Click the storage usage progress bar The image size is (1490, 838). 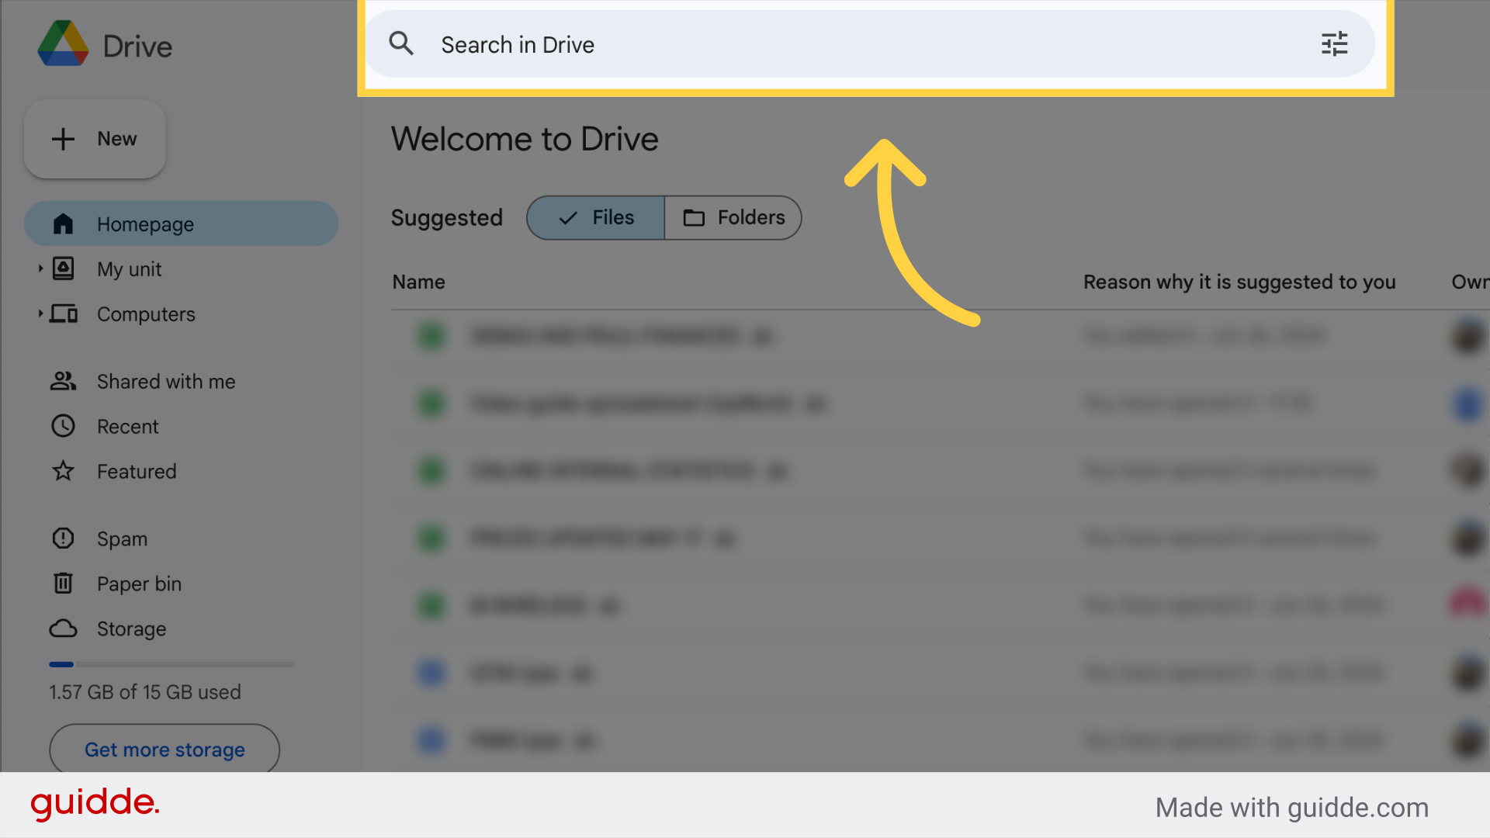(171, 664)
